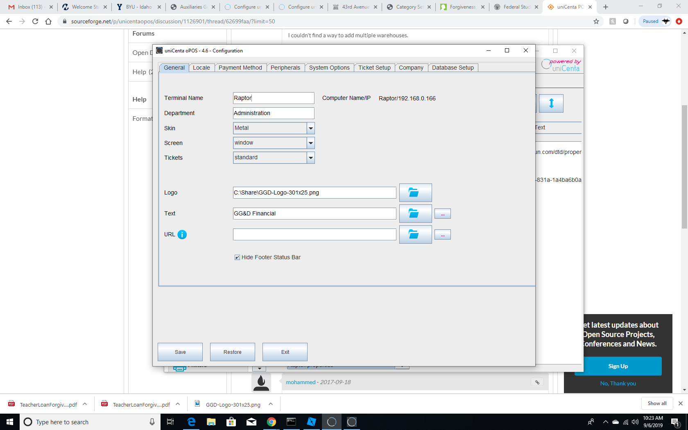The image size is (688, 430).
Task: Switch to the Database Setup tab
Action: click(453, 68)
